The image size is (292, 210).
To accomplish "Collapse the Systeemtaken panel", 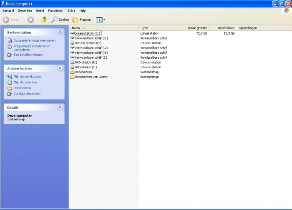I will [x=60, y=32].
